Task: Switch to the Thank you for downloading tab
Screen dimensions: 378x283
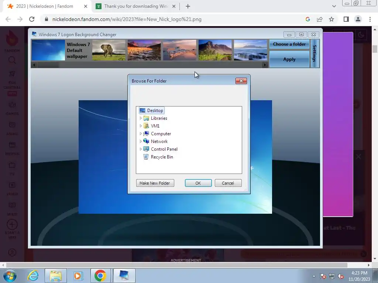Action: coord(136,6)
